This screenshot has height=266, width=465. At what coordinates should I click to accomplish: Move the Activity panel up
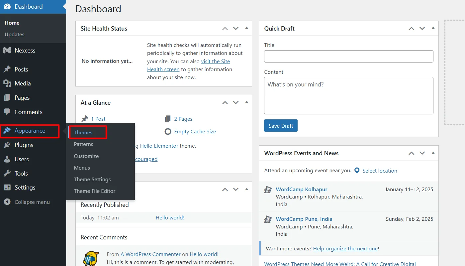pyautogui.click(x=225, y=190)
